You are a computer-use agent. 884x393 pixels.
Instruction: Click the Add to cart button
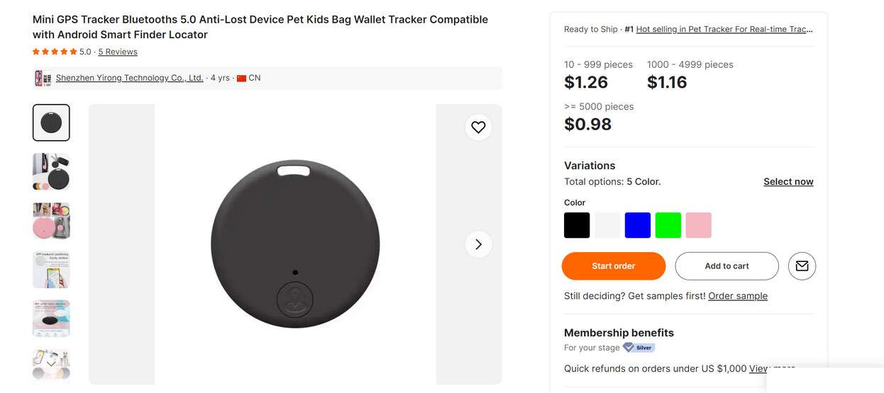coord(726,266)
